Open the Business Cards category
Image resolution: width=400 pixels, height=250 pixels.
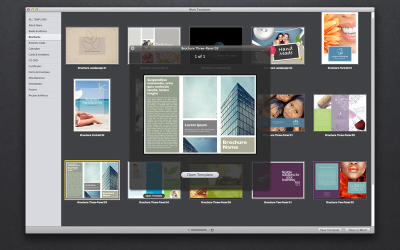pyautogui.click(x=43, y=43)
